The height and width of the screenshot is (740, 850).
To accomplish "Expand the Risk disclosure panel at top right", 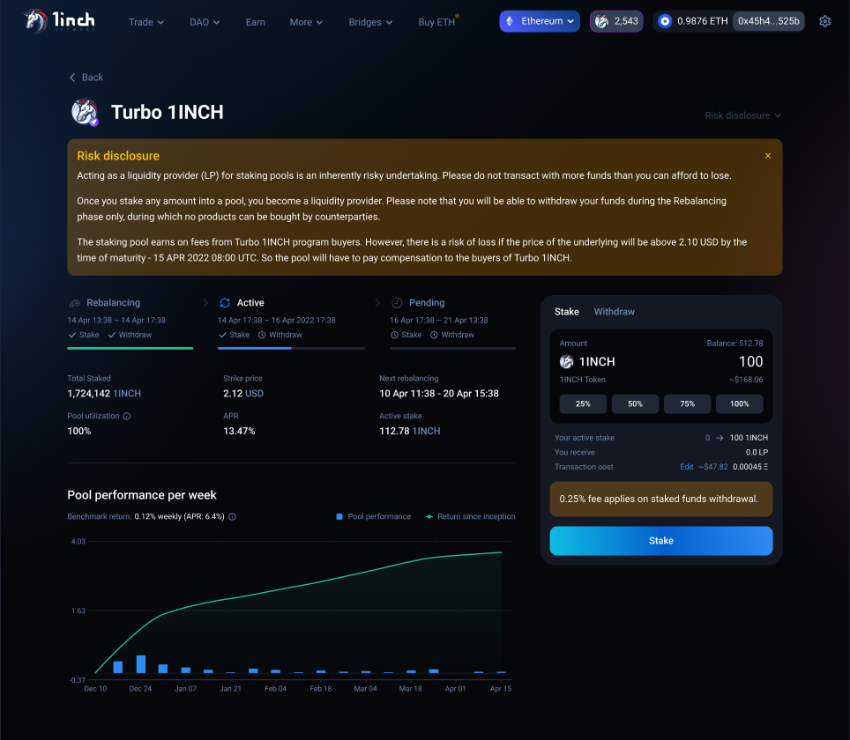I will coord(742,115).
